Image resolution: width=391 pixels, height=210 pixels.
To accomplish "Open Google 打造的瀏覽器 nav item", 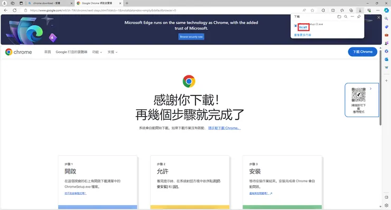I will click(x=71, y=52).
